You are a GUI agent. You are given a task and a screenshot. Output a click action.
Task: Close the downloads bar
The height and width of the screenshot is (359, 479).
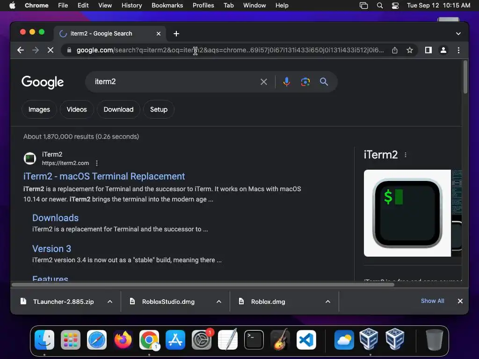point(460,301)
